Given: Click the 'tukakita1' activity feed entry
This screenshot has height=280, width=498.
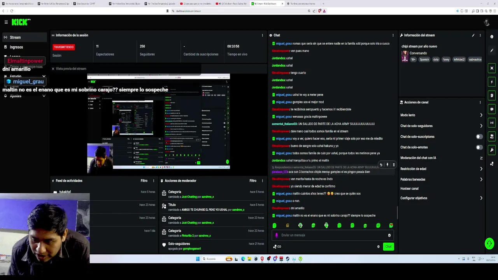Looking at the screenshot, I should click(65, 192).
